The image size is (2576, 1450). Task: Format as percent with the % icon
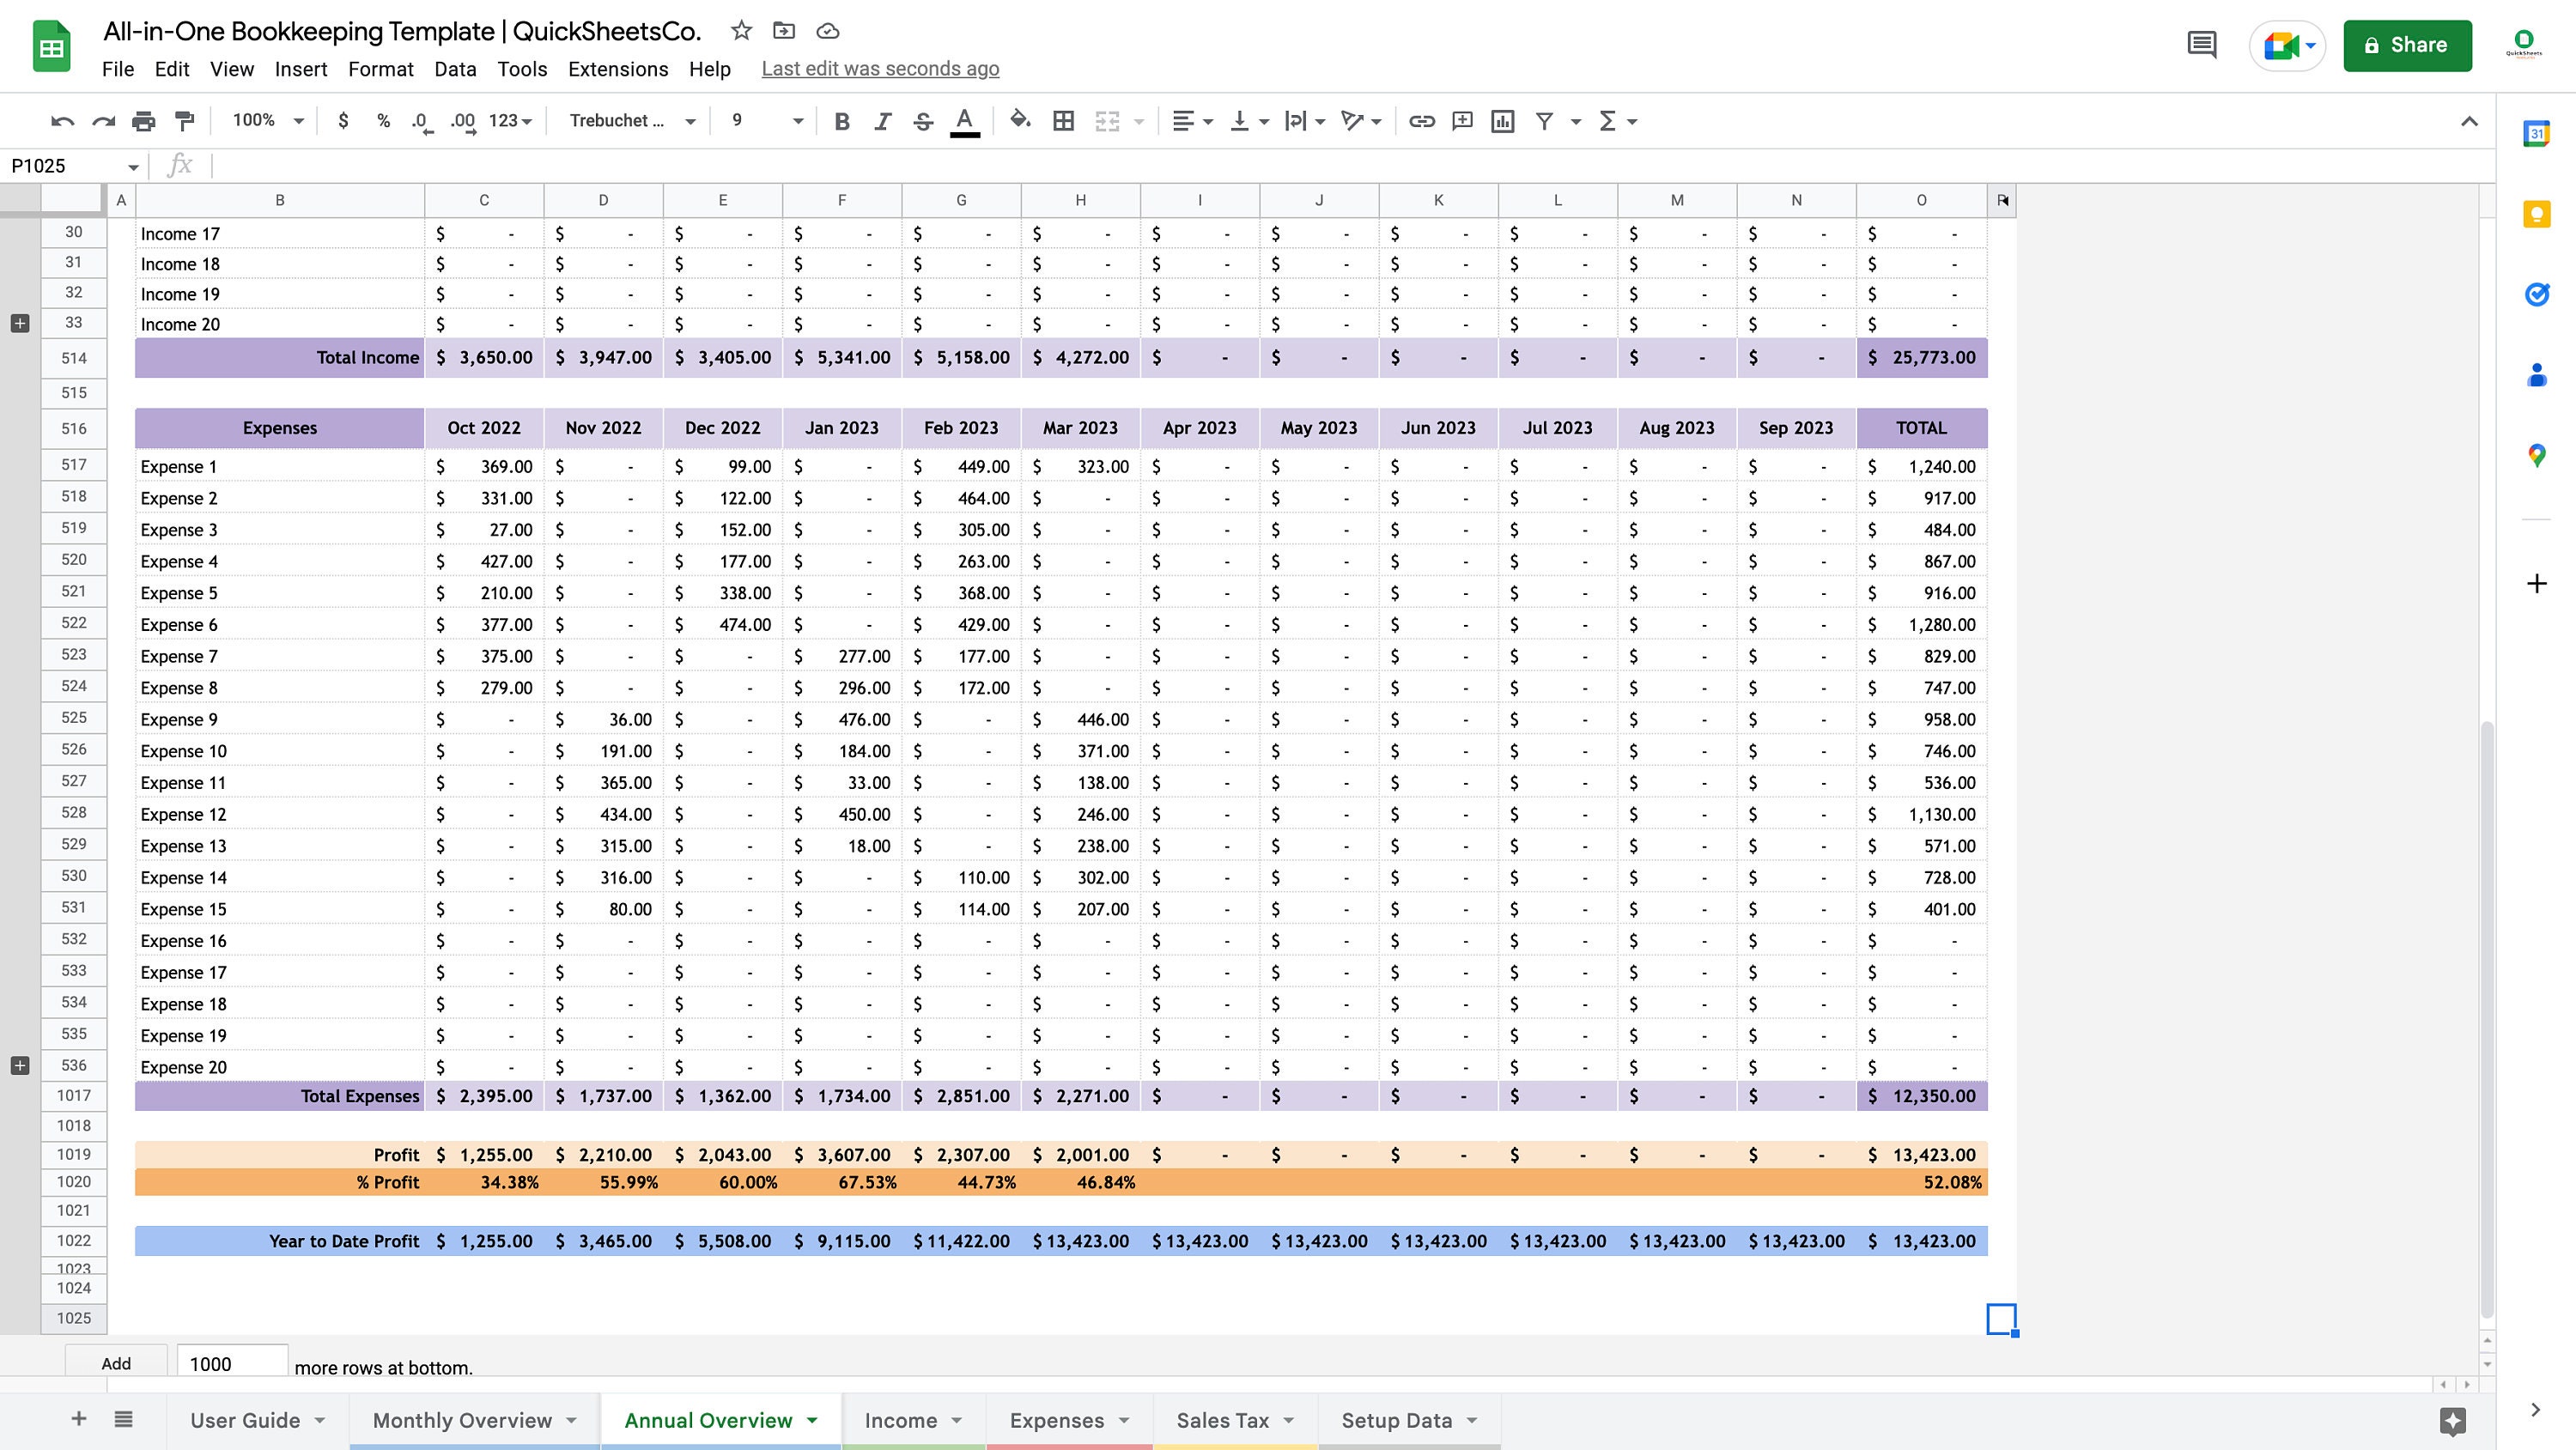click(x=383, y=121)
